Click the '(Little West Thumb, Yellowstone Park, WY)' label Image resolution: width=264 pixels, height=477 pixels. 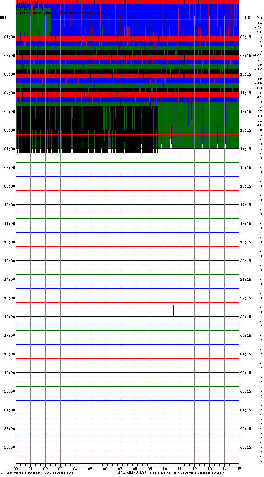pos(60,13)
